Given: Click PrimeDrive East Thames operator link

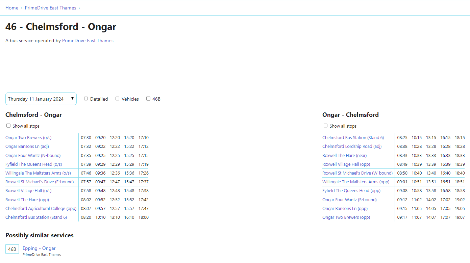Looking at the screenshot, I should [x=88, y=41].
